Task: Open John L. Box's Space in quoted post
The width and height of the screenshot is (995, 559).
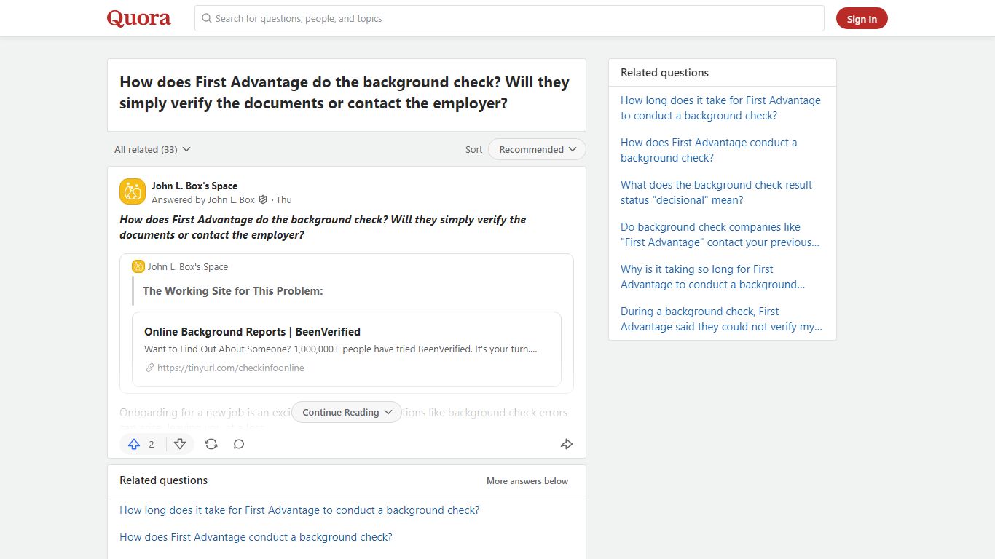Action: 188,266
